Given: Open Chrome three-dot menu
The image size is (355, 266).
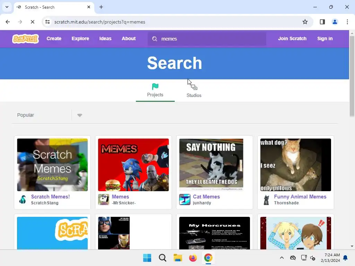Looking at the screenshot, I should (347, 22).
